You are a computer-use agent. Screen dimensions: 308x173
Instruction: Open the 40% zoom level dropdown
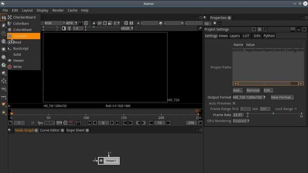click(x=71, y=23)
